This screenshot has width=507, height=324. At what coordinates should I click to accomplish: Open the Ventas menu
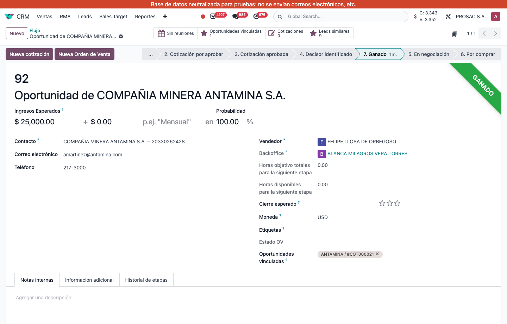(x=44, y=17)
